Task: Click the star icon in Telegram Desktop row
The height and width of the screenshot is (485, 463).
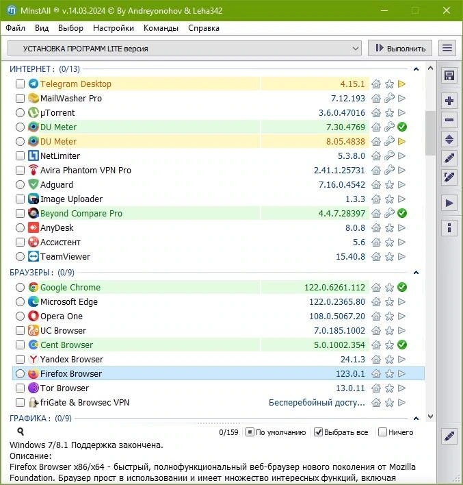Action: coord(389,84)
